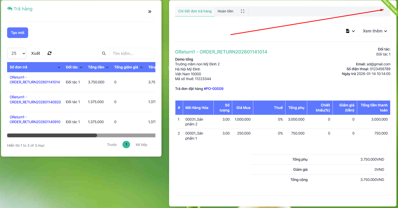Click the double-chevron collapse panel icon
The image size is (398, 208).
[x=150, y=12]
